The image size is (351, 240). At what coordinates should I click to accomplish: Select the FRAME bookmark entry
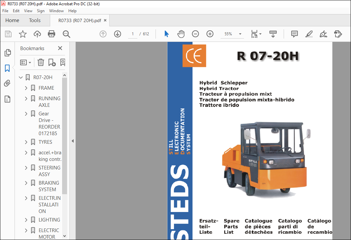pos(46,88)
